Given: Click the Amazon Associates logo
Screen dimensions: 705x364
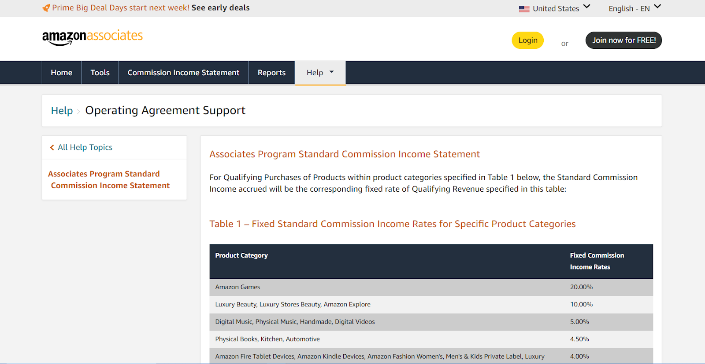Looking at the screenshot, I should (x=93, y=37).
